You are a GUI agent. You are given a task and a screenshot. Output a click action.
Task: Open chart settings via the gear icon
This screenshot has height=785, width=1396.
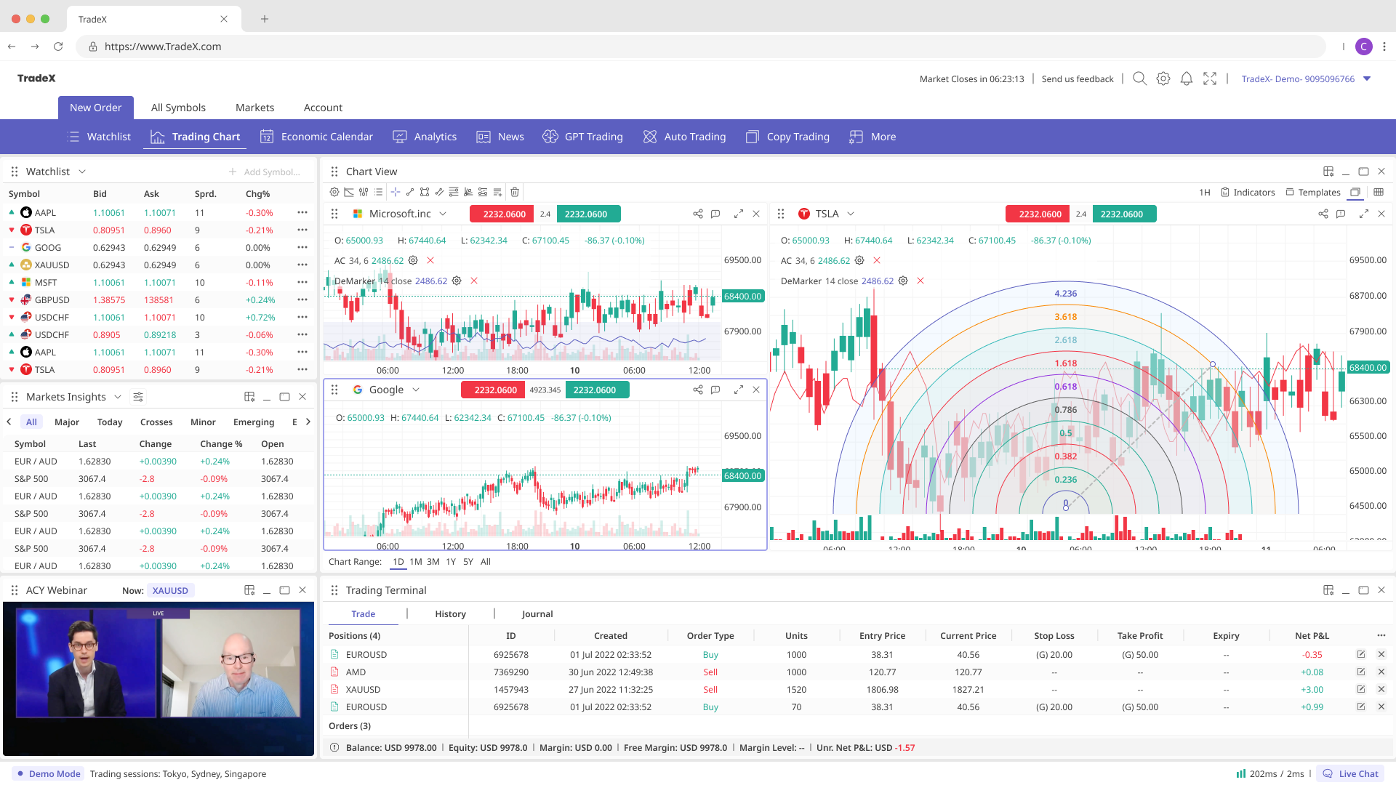[334, 192]
